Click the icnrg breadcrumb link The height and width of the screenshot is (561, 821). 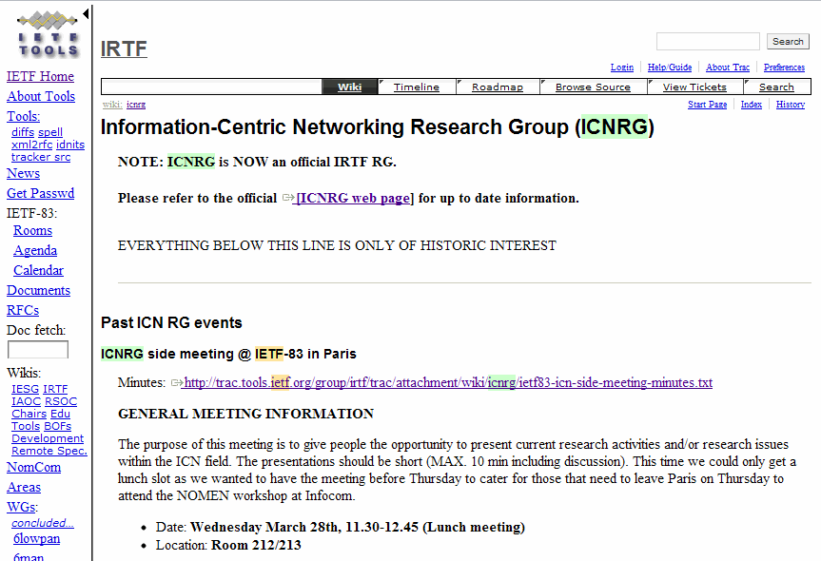coord(136,105)
